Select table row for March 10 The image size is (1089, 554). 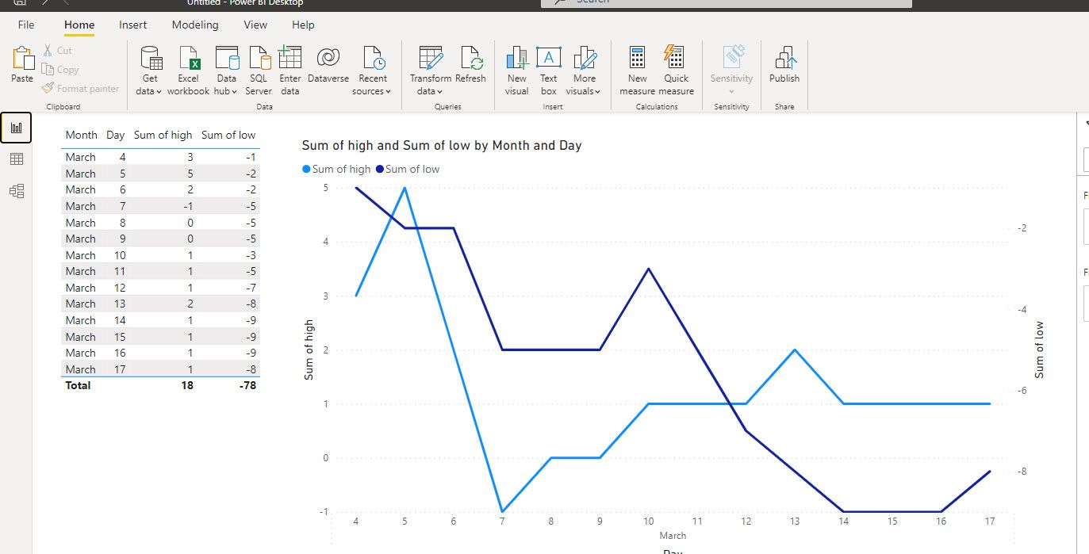pos(160,255)
